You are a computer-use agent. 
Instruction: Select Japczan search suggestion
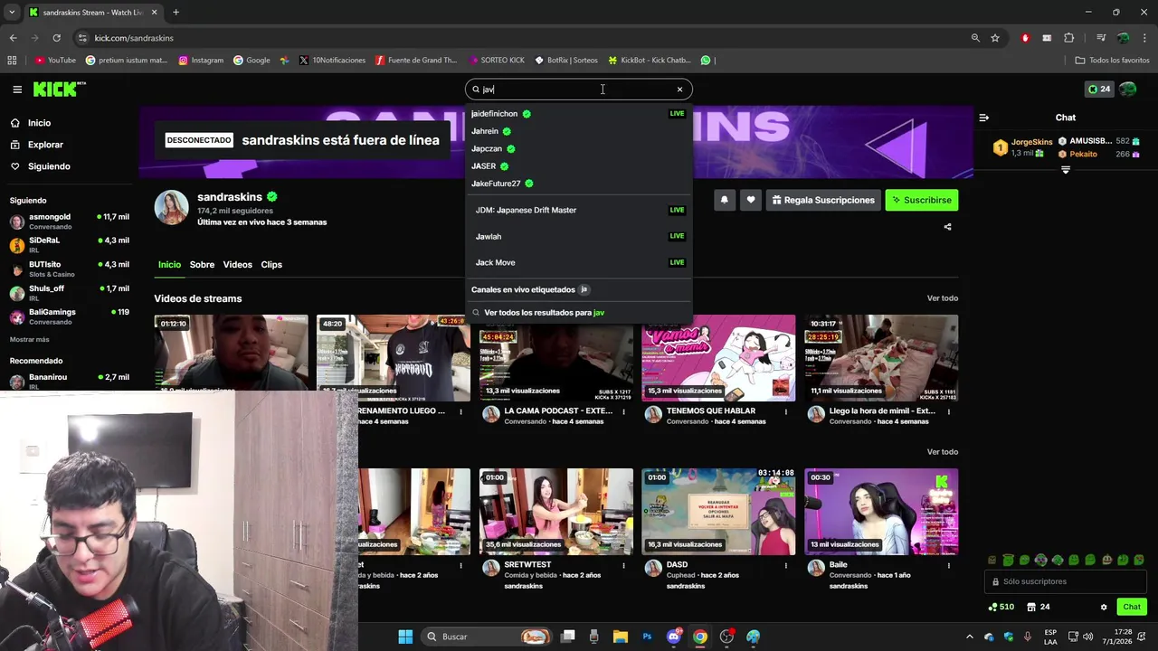click(579, 148)
